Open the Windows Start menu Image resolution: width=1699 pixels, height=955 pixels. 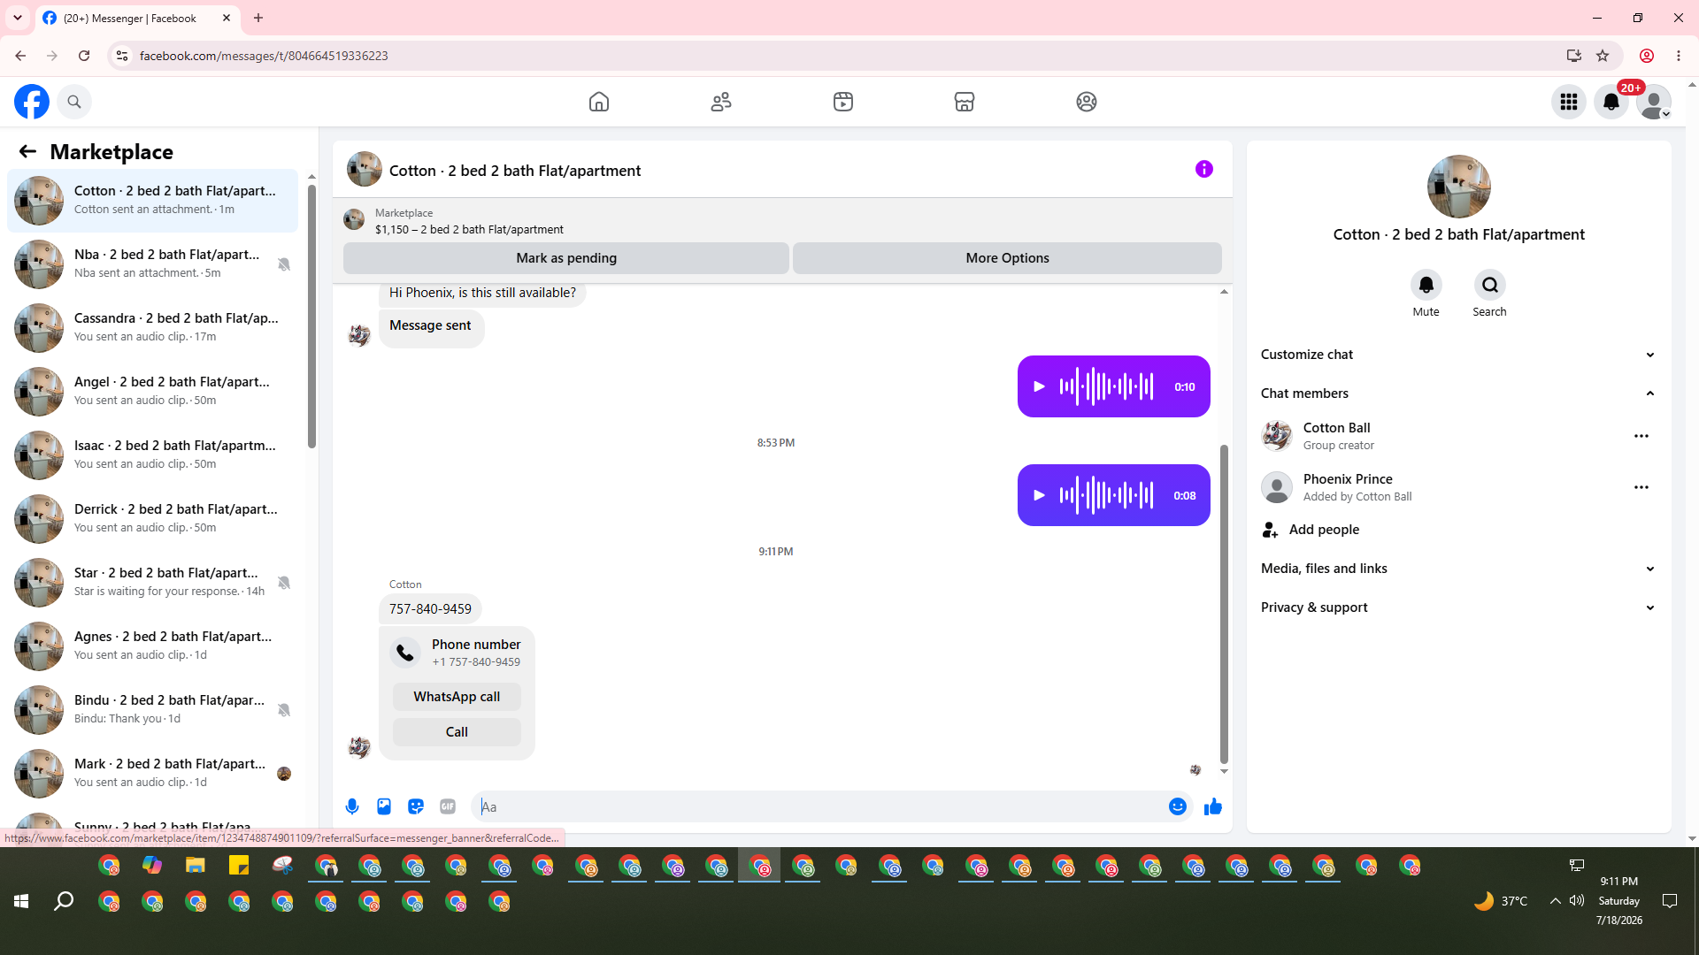(x=21, y=901)
